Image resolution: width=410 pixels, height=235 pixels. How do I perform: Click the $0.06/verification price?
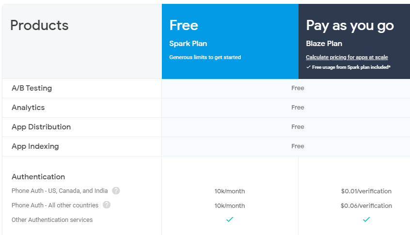click(x=366, y=206)
